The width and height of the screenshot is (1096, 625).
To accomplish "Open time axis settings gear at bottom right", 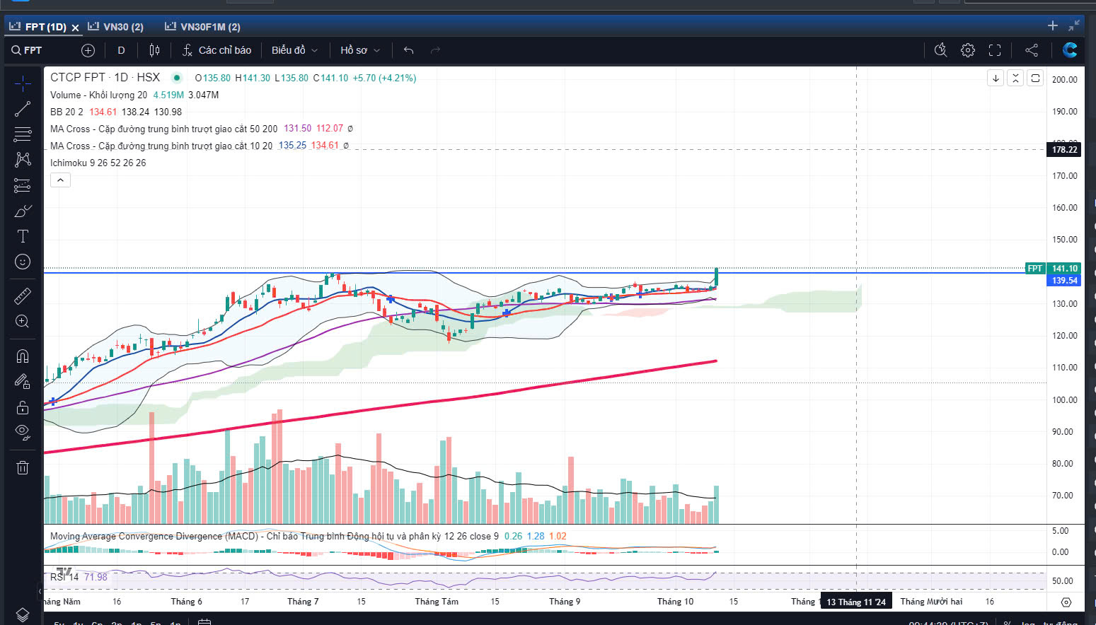I will [1066, 602].
